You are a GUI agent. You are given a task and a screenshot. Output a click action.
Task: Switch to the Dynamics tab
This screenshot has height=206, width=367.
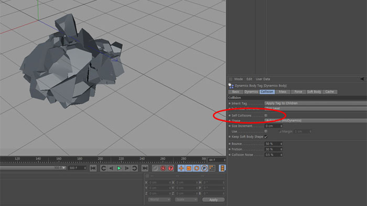pos(251,91)
